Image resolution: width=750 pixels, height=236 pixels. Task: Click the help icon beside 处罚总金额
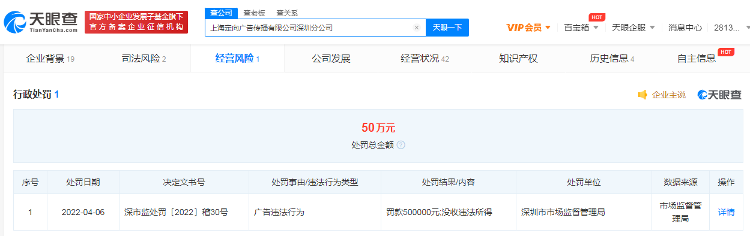[401, 145]
